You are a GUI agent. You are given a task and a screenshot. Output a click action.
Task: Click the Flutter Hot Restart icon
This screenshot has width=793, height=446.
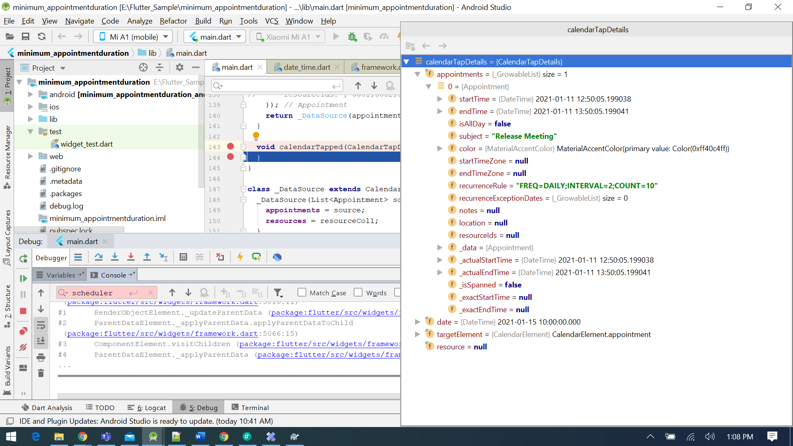(x=256, y=257)
